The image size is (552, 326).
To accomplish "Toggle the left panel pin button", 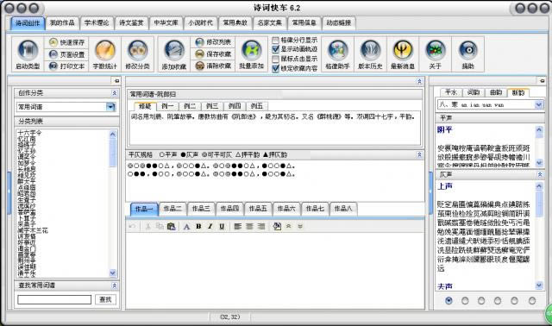I will 117,81.
